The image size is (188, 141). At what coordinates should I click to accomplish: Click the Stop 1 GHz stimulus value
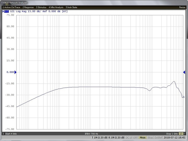172,134
